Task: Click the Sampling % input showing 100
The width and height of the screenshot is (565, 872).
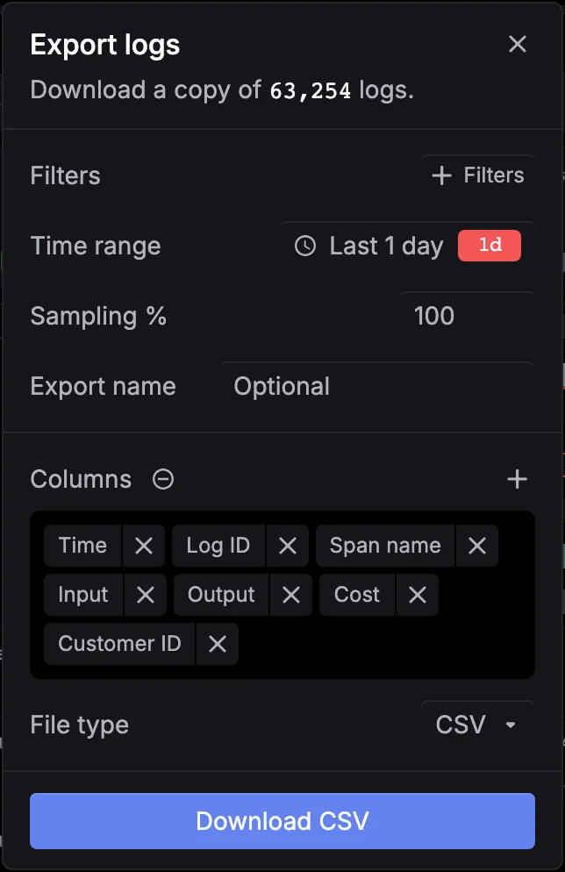Action: (468, 316)
